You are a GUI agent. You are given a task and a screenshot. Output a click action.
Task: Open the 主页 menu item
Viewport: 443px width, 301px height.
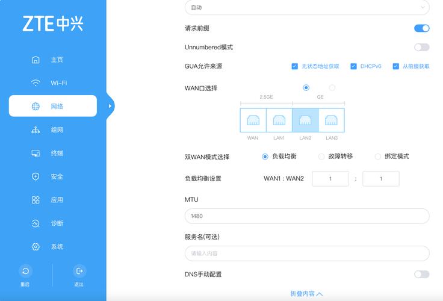(x=53, y=60)
